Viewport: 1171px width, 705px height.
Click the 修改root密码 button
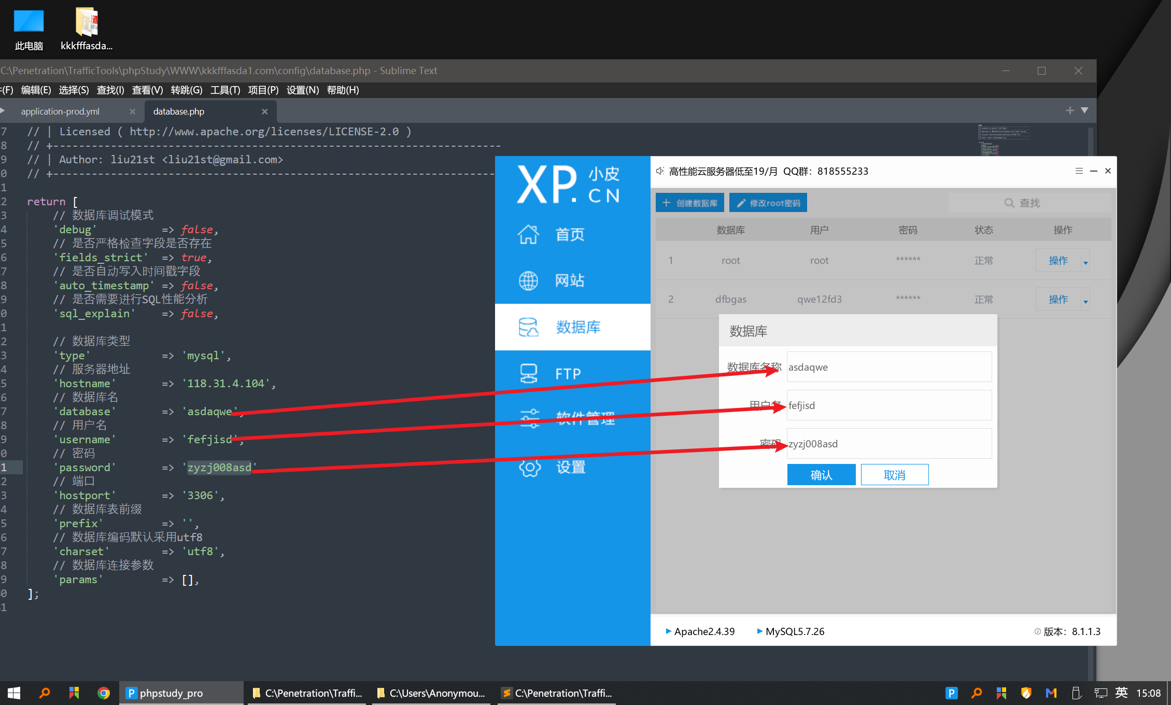click(x=768, y=203)
